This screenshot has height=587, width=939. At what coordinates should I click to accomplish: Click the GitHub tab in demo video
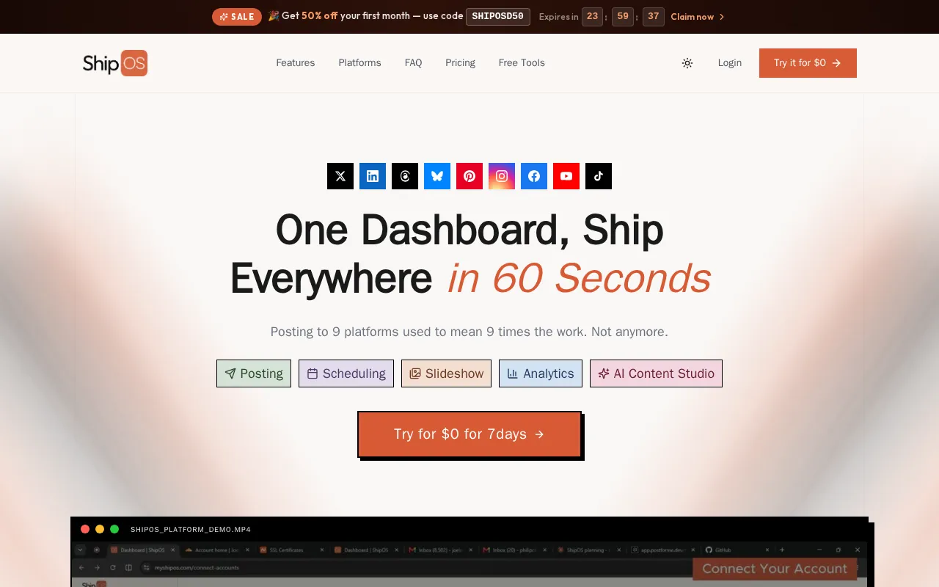pyautogui.click(x=736, y=550)
